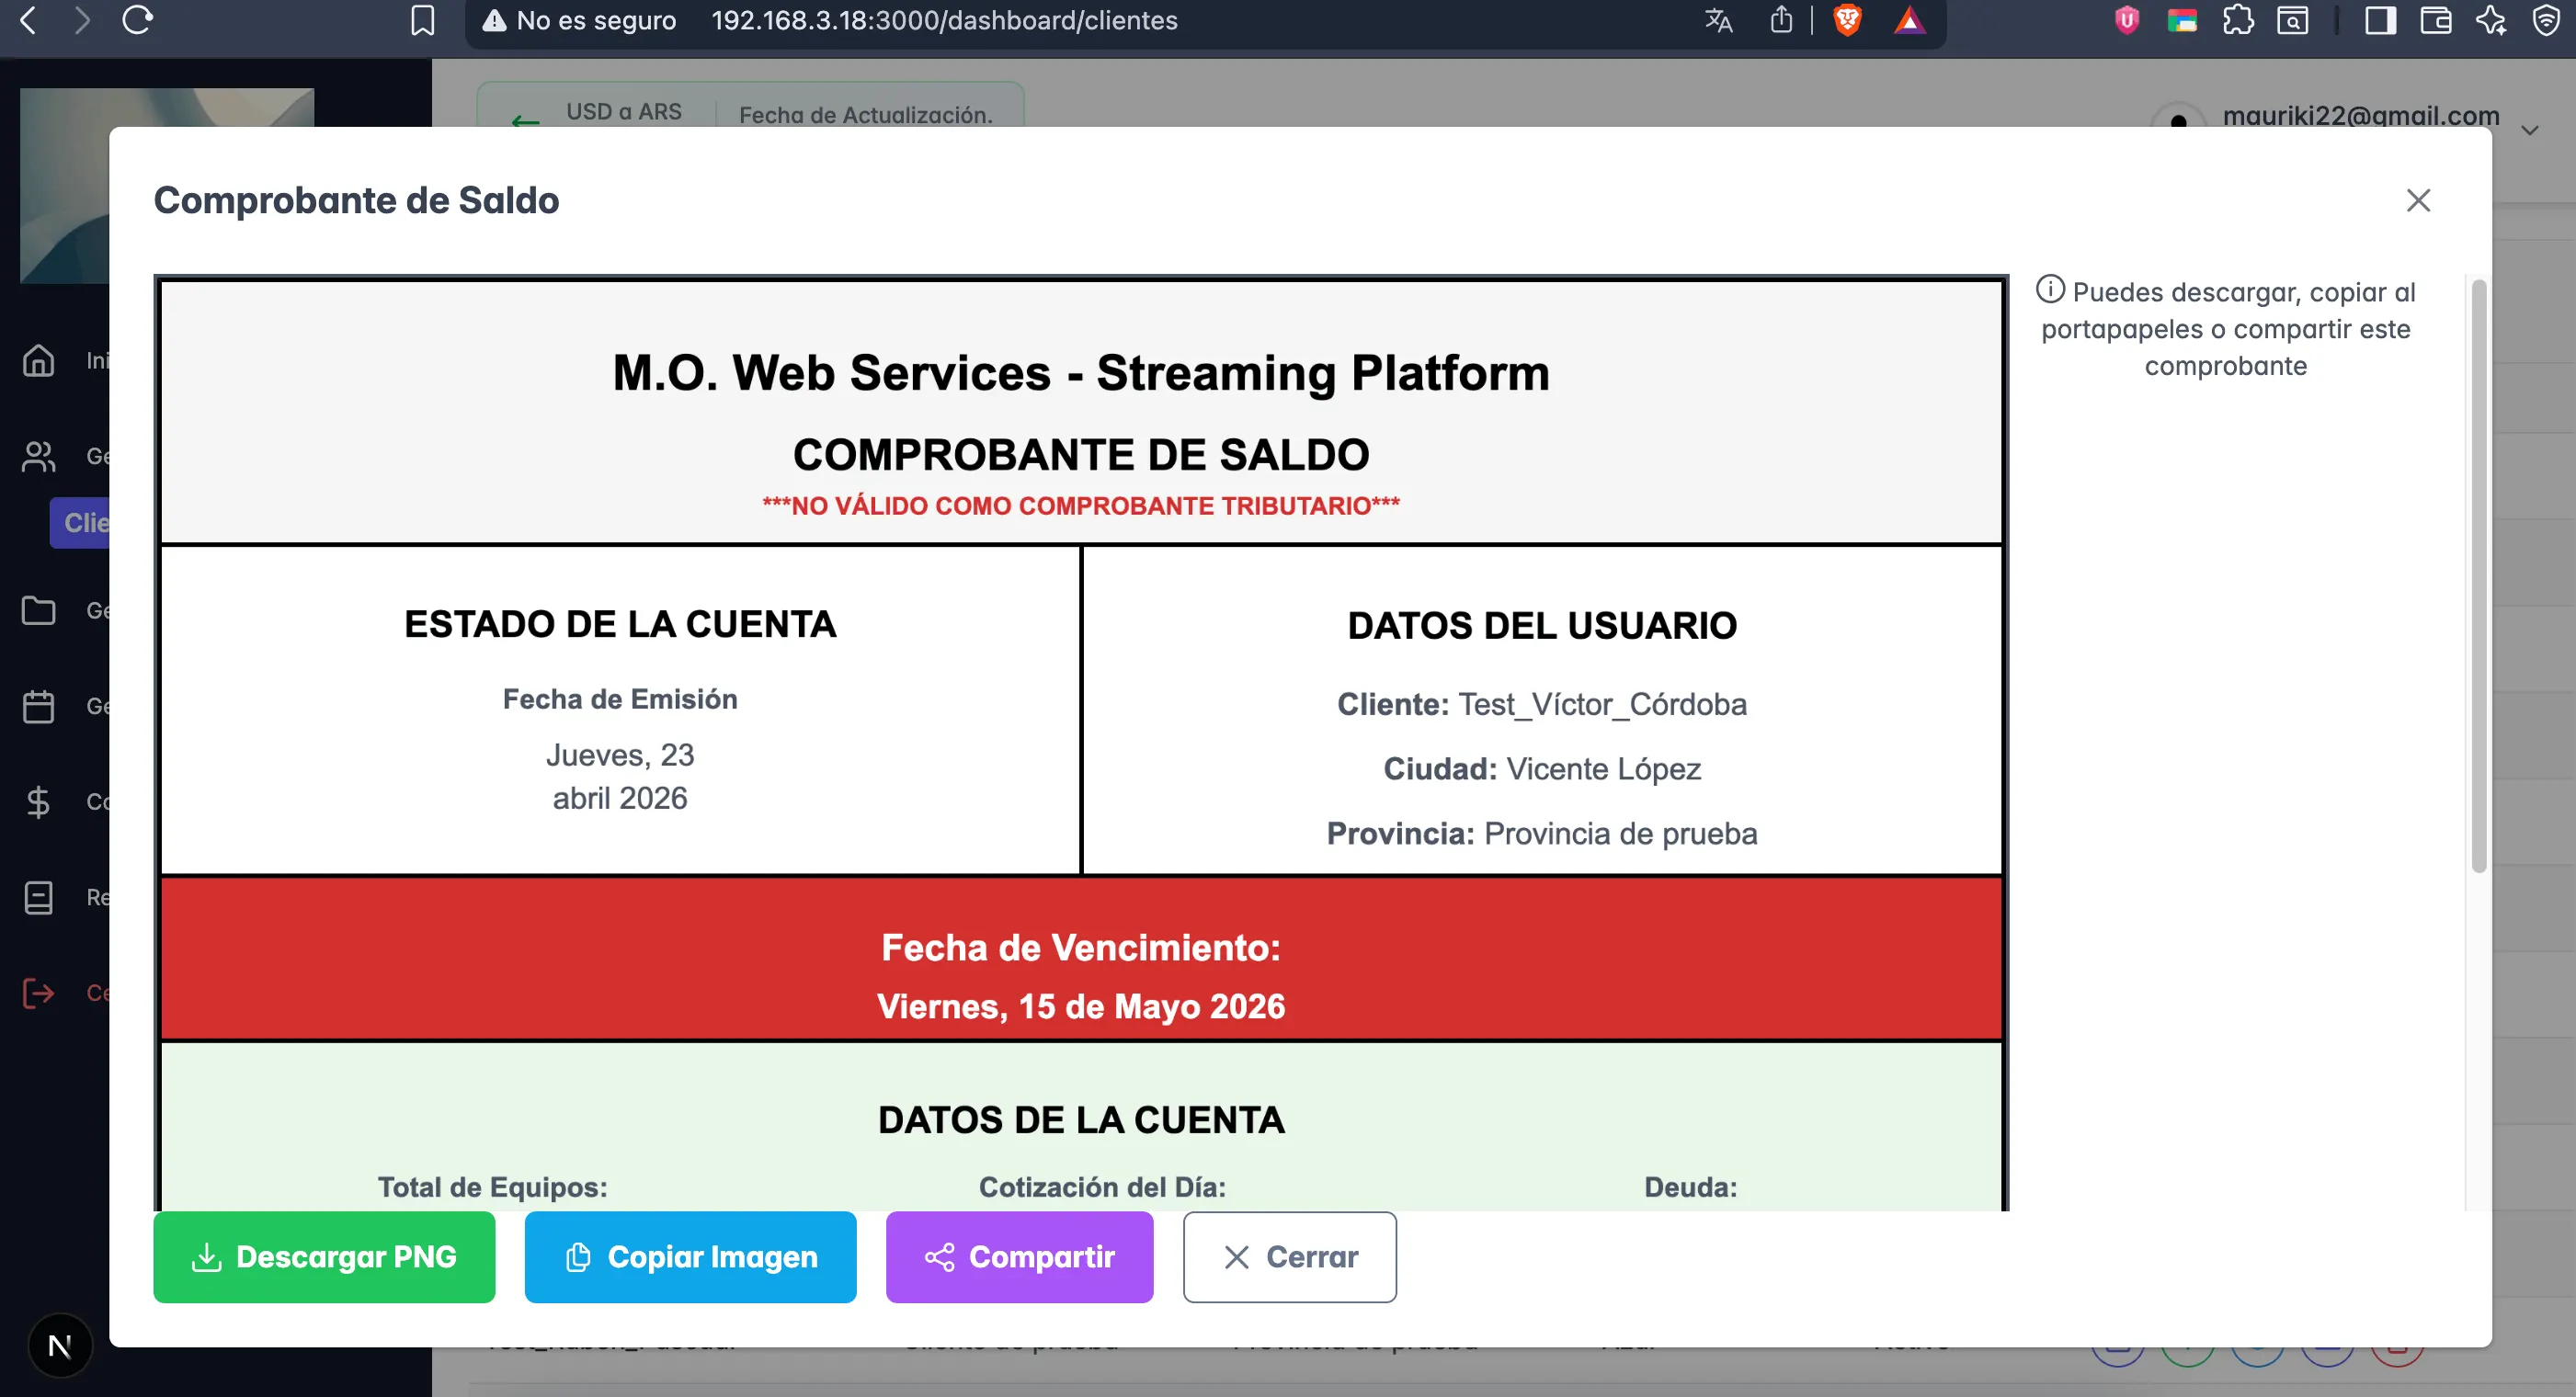Click the Copiar Imagen button
Screen dimensions: 2576x1397
pyautogui.click(x=690, y=1257)
